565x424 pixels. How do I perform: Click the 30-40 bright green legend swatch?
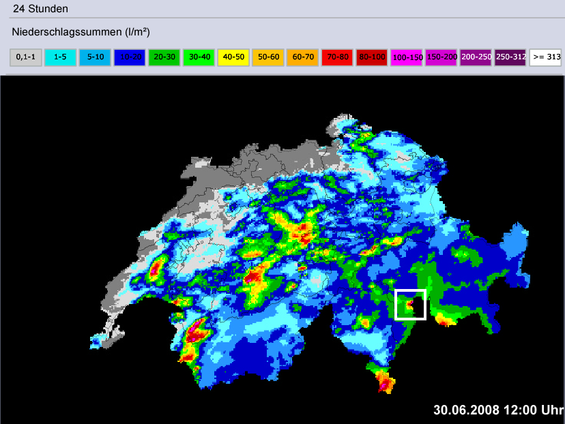199,57
